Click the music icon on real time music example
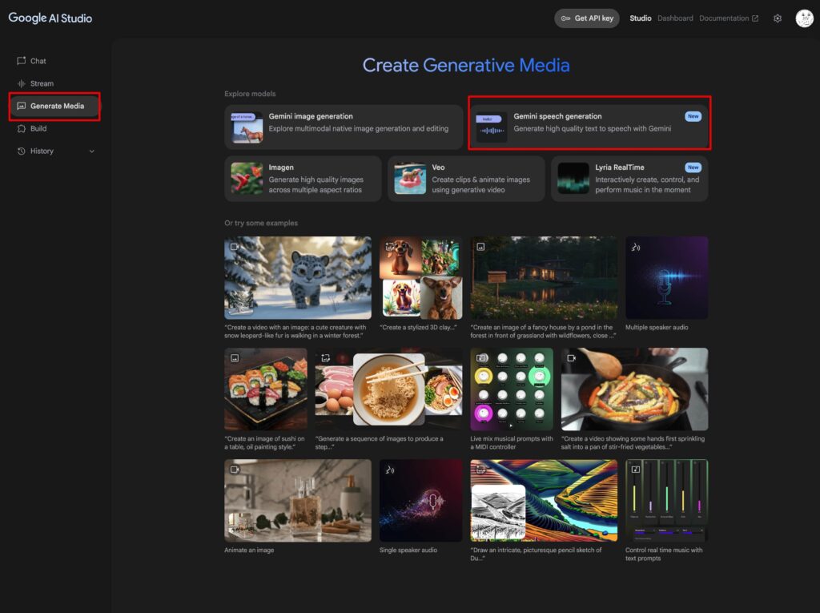The height and width of the screenshot is (613, 820). (635, 470)
